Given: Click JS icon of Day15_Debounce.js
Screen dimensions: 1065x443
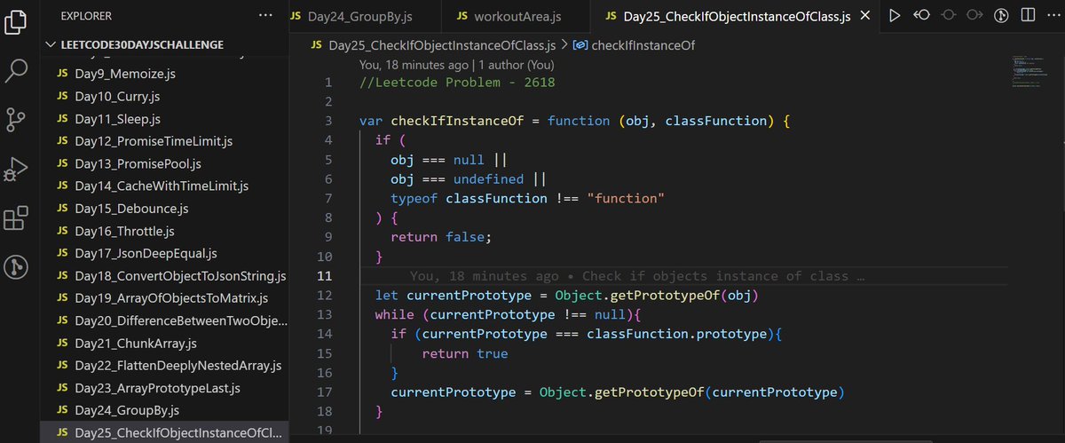Looking at the screenshot, I should point(62,209).
